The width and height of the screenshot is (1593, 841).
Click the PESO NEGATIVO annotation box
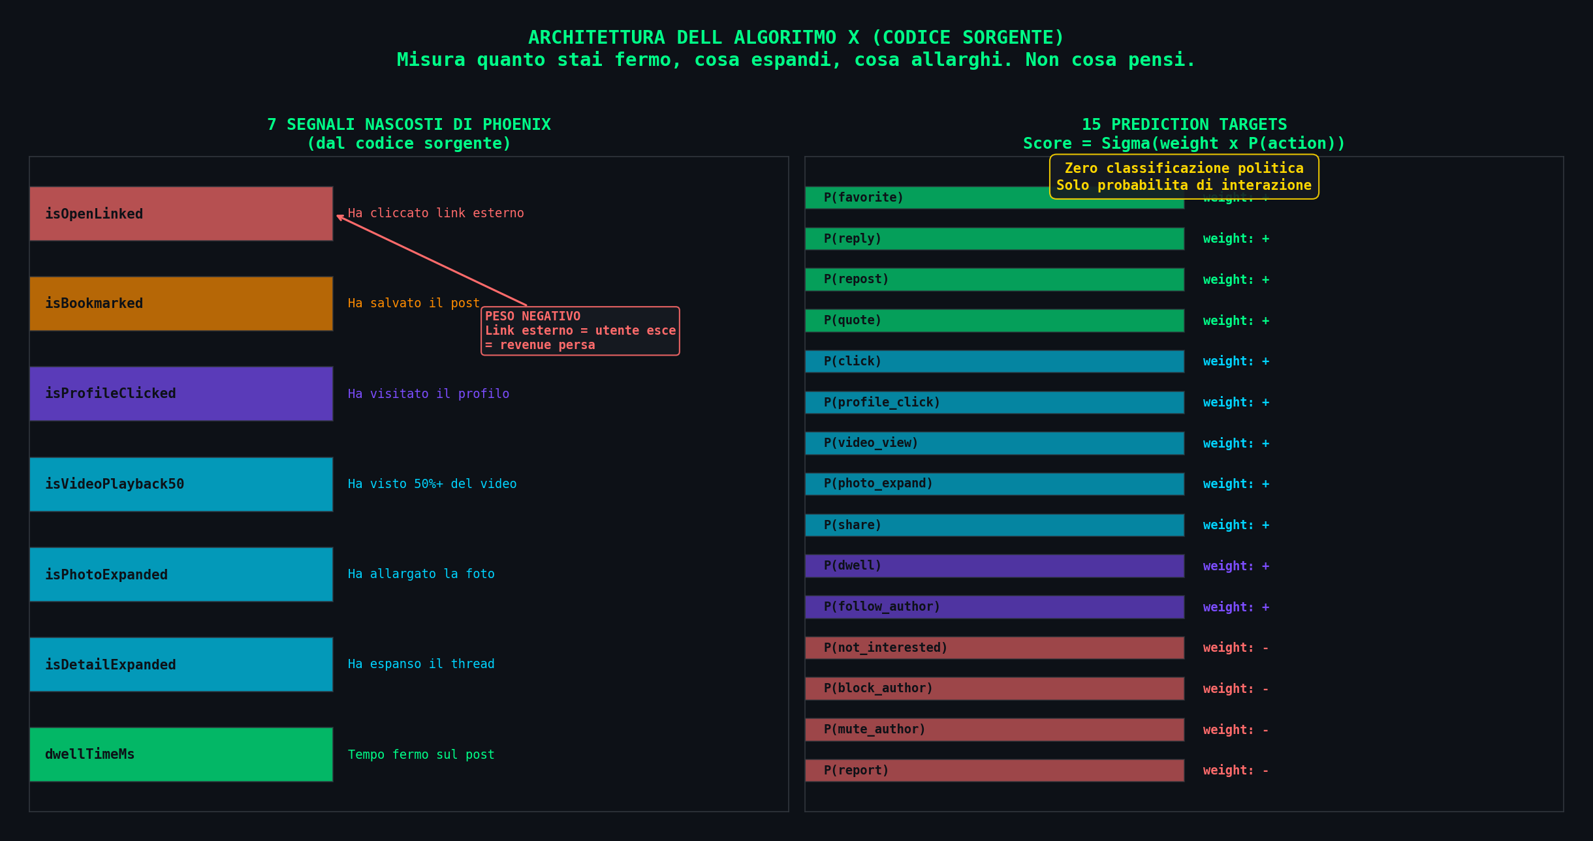click(x=580, y=331)
